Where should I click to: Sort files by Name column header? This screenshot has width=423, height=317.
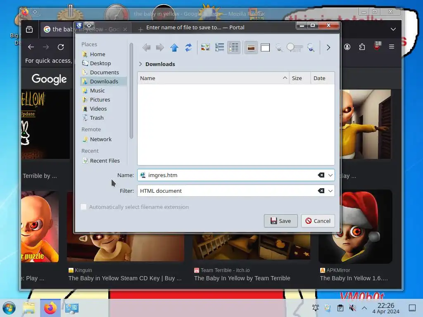[213, 78]
